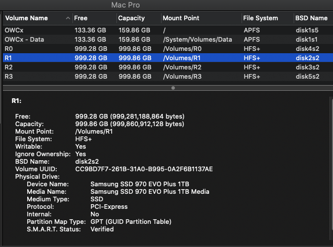Click the File System column header
333x247 pixels.
[268, 19]
